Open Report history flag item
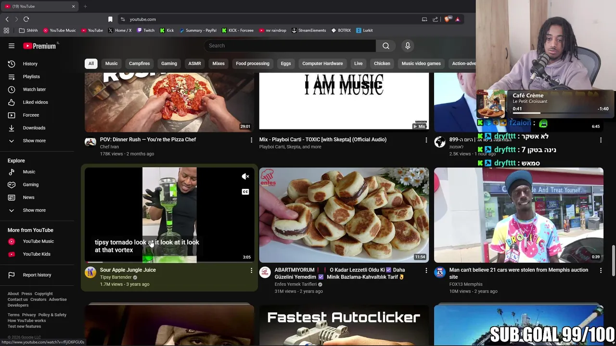The width and height of the screenshot is (616, 346). point(37,275)
